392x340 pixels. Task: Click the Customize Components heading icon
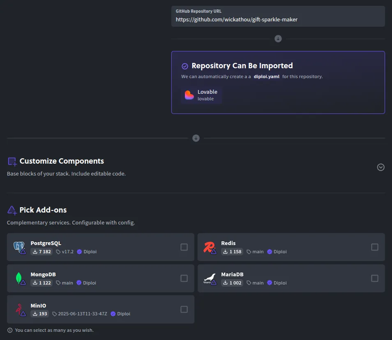point(12,161)
